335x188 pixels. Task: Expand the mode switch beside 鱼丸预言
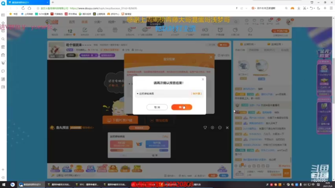coord(88,128)
